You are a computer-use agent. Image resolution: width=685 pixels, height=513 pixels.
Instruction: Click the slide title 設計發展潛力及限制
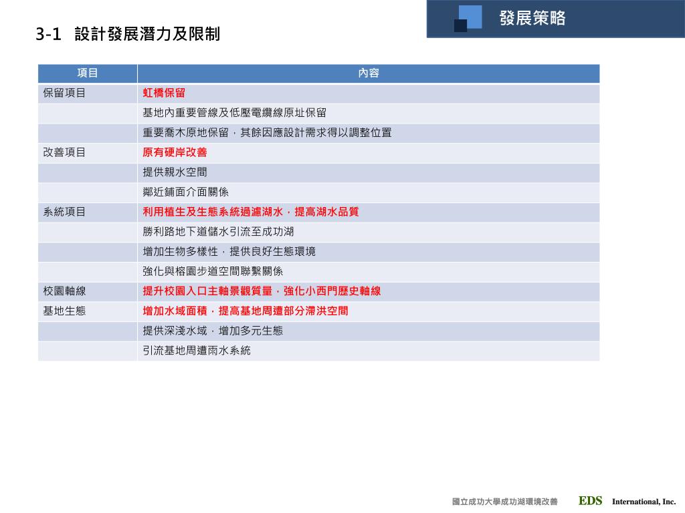coord(147,34)
